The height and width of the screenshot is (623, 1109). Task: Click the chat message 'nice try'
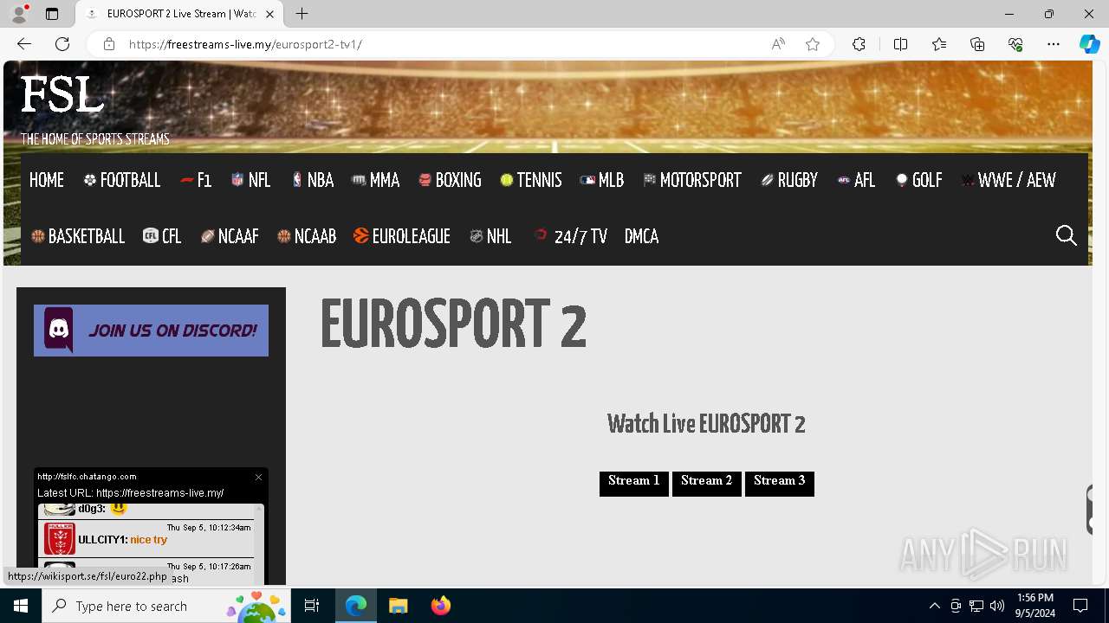[149, 539]
